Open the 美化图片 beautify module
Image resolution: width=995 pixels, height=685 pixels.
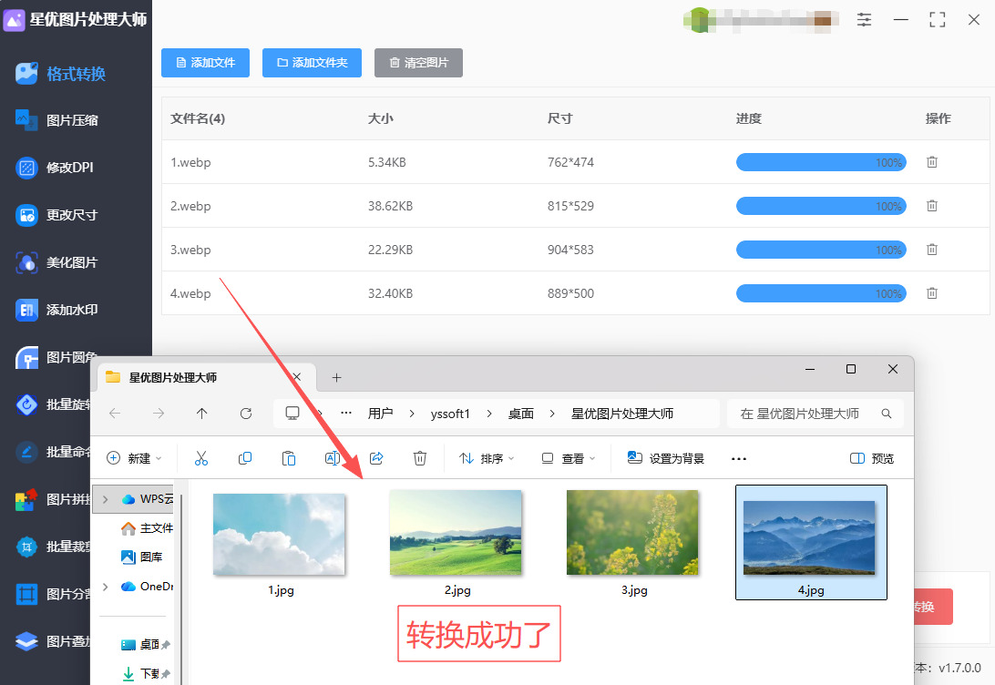57,262
